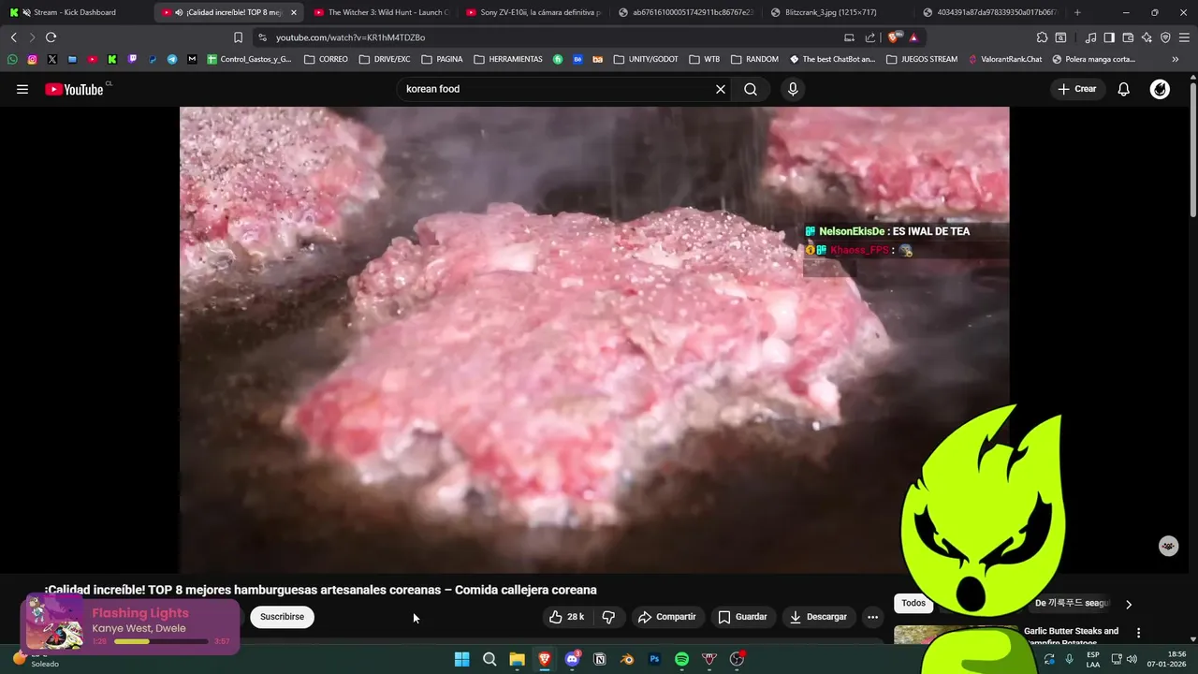Screen dimensions: 1198x674
Task: Open Brave Shields lion icon
Action: click(x=896, y=37)
